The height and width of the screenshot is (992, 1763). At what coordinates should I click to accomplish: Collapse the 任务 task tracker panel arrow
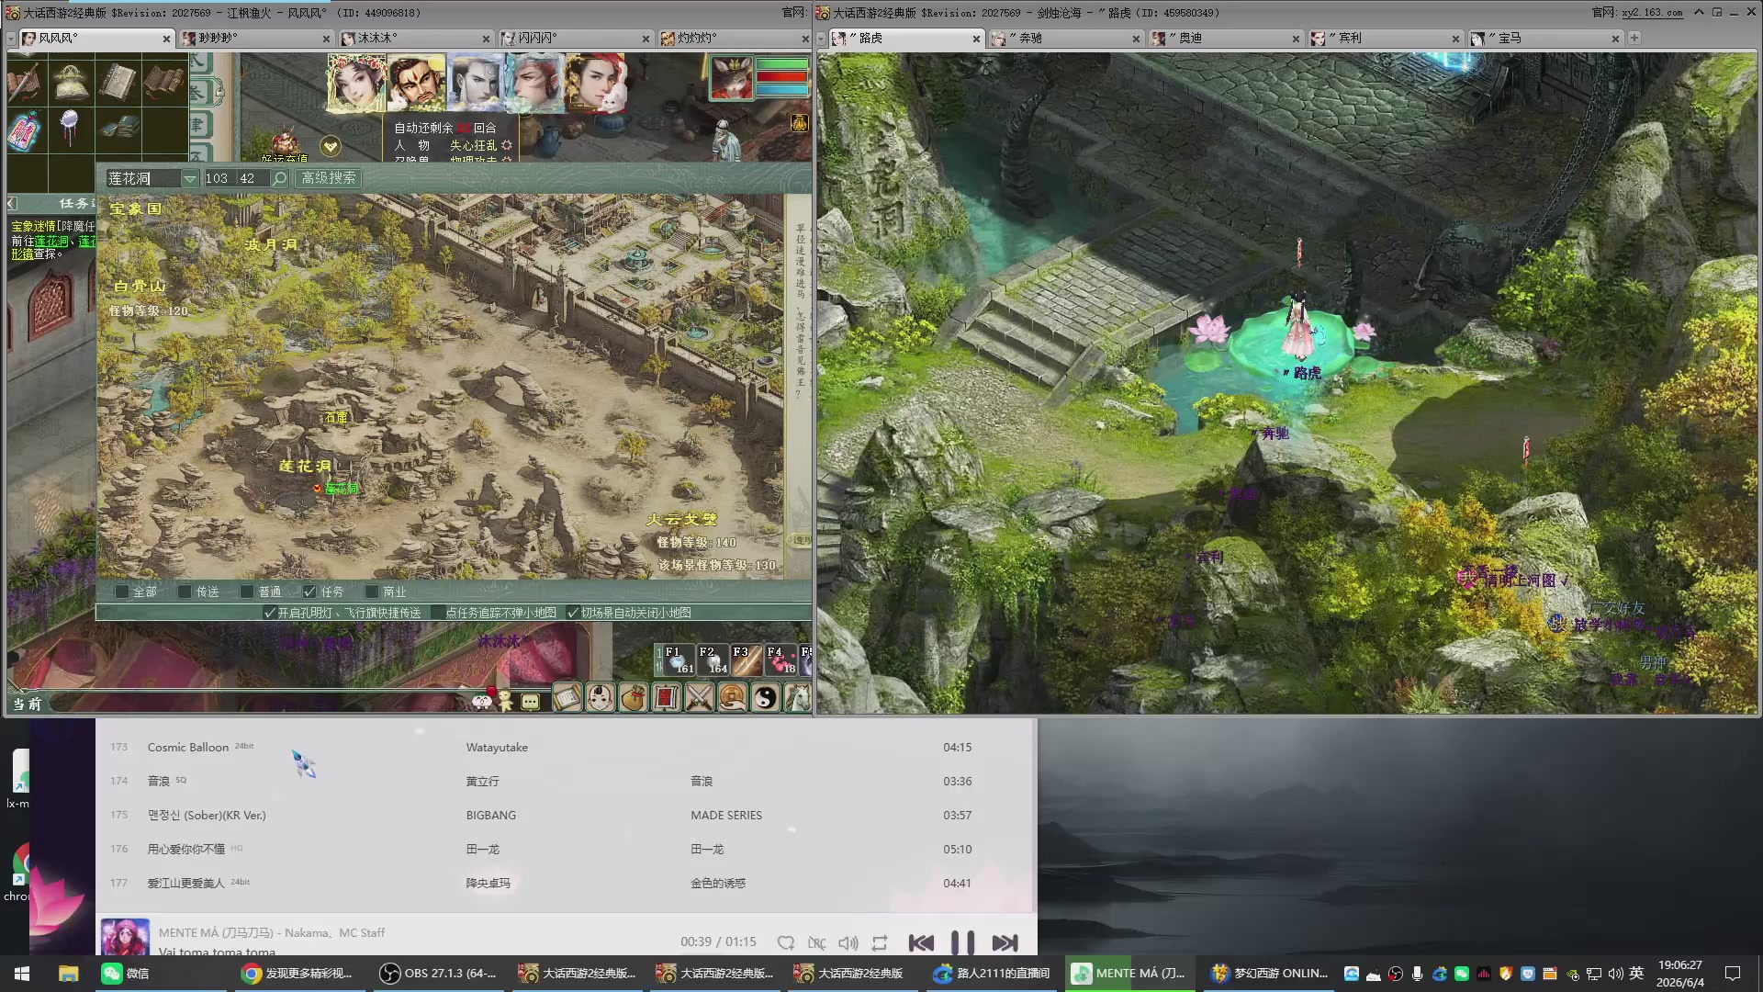coord(12,203)
